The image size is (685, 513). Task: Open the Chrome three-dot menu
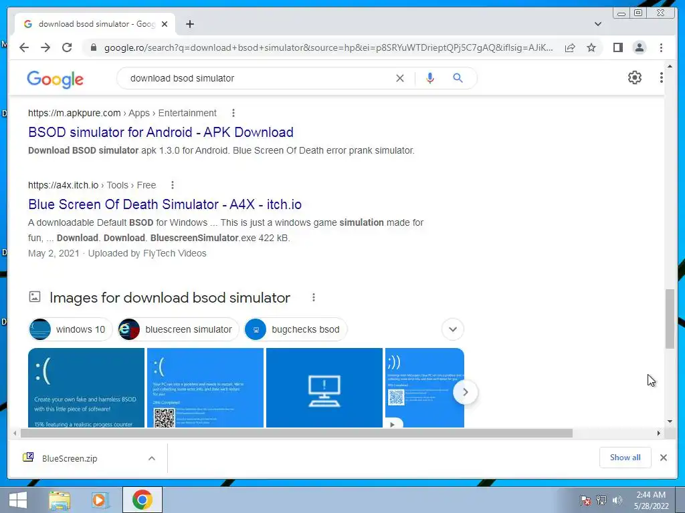pos(661,47)
